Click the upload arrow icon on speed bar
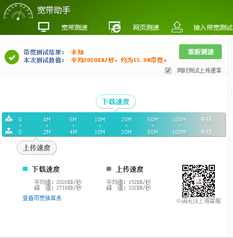 click(9, 131)
